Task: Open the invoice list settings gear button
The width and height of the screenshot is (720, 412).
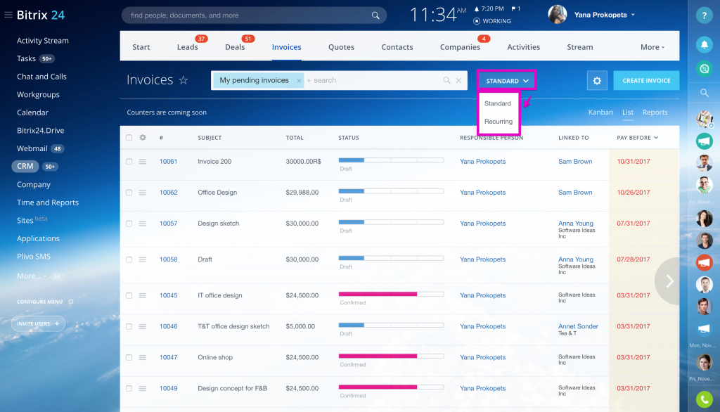Action: [x=597, y=81]
